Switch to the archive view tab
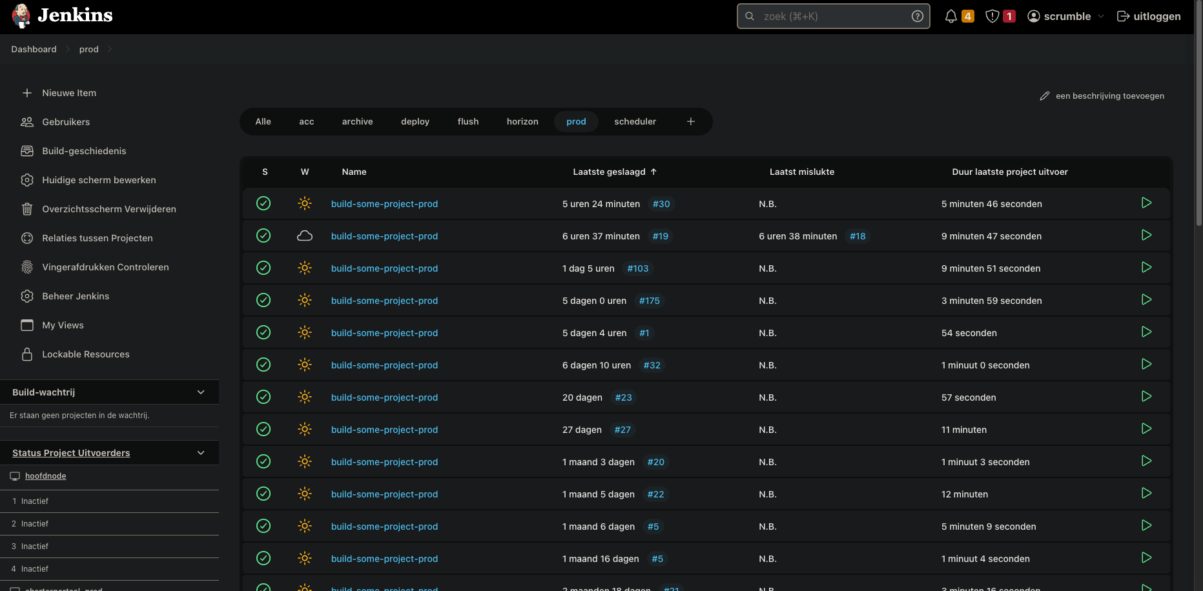 click(358, 121)
